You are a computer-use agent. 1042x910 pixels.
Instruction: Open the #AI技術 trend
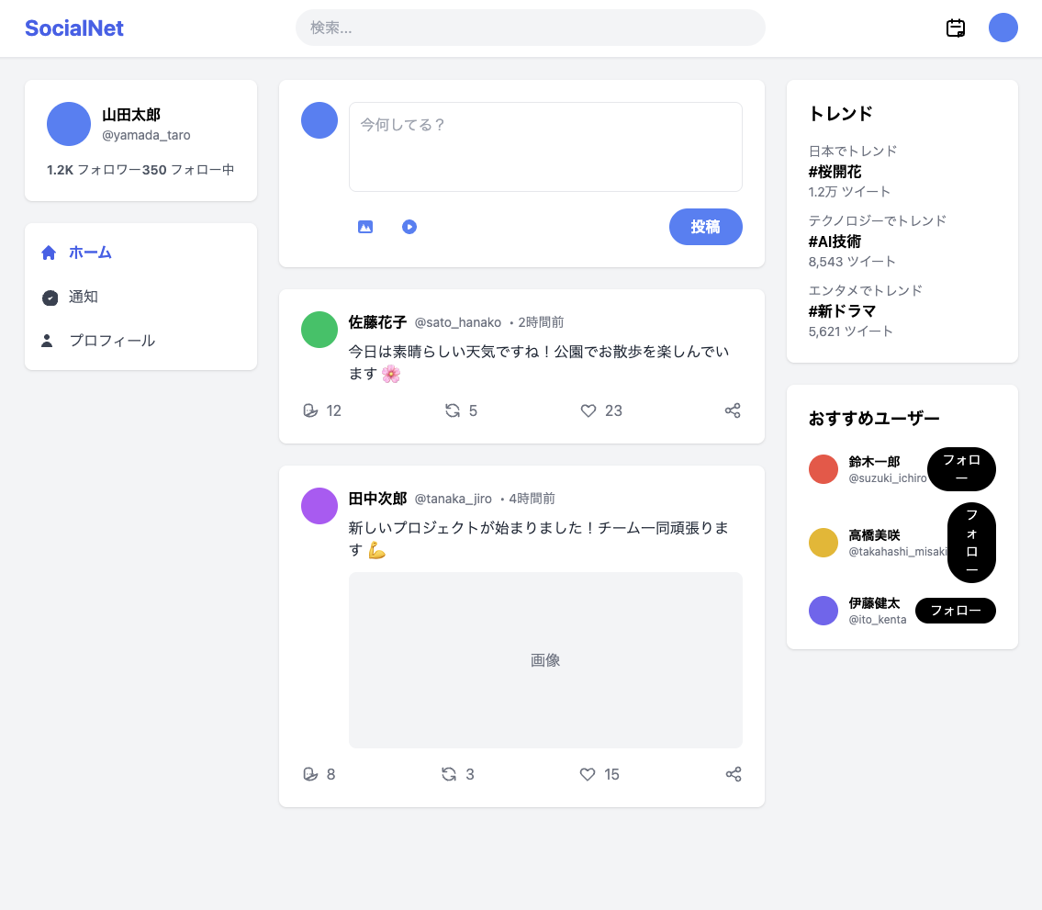click(835, 242)
